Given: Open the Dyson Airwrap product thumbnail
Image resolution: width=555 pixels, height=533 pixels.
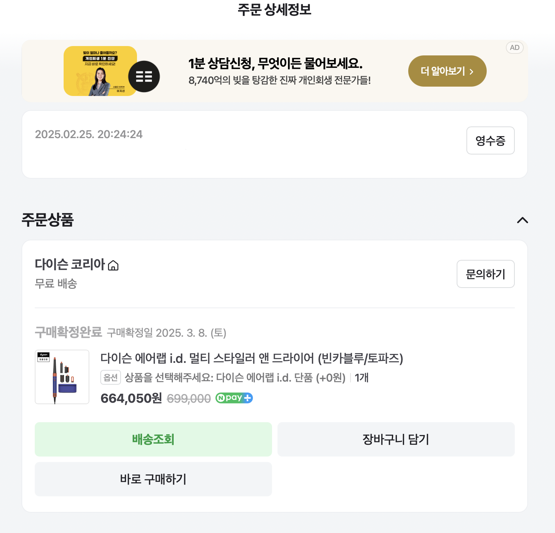Looking at the screenshot, I should [x=62, y=377].
